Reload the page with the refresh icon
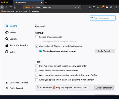 coord(11,7)
